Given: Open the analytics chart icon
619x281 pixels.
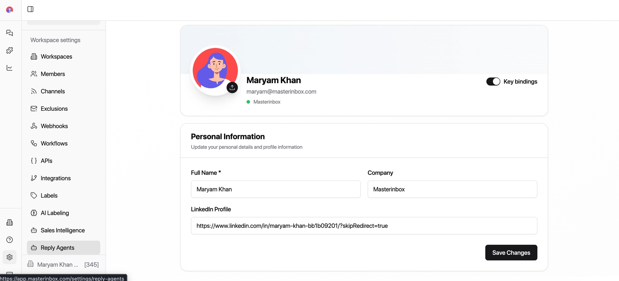Looking at the screenshot, I should 10,68.
